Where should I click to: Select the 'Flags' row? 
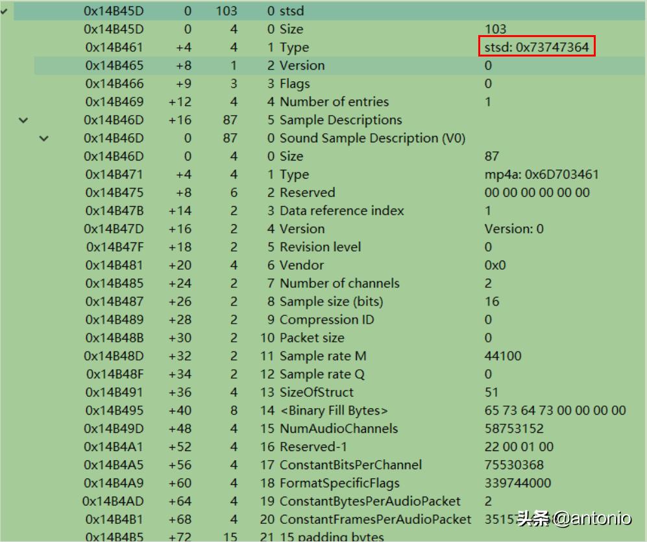(339, 83)
